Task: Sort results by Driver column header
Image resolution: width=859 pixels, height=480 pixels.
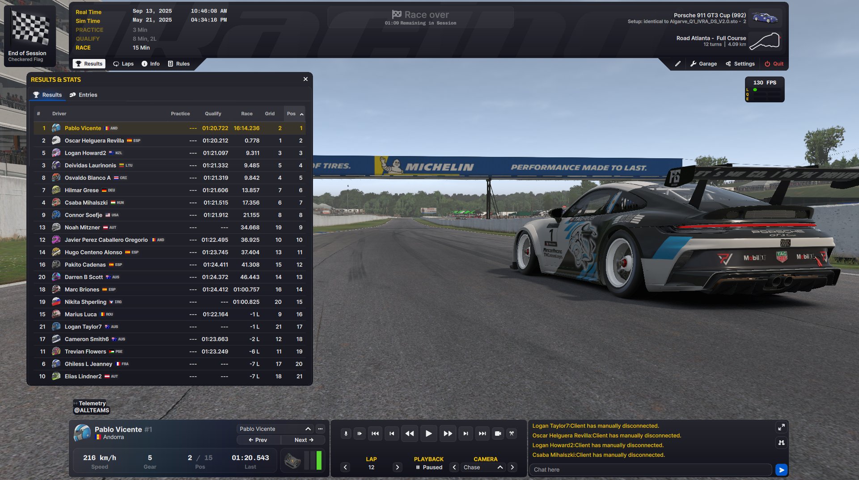Action: pos(59,114)
